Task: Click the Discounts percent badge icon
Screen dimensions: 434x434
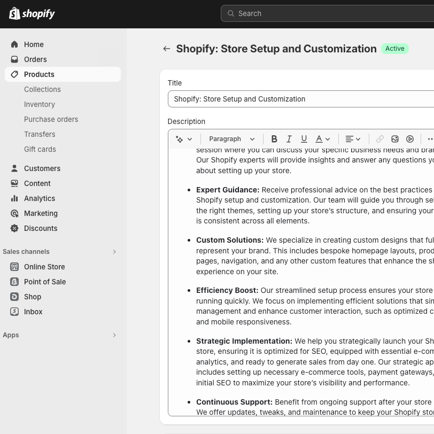Action: 14,228
